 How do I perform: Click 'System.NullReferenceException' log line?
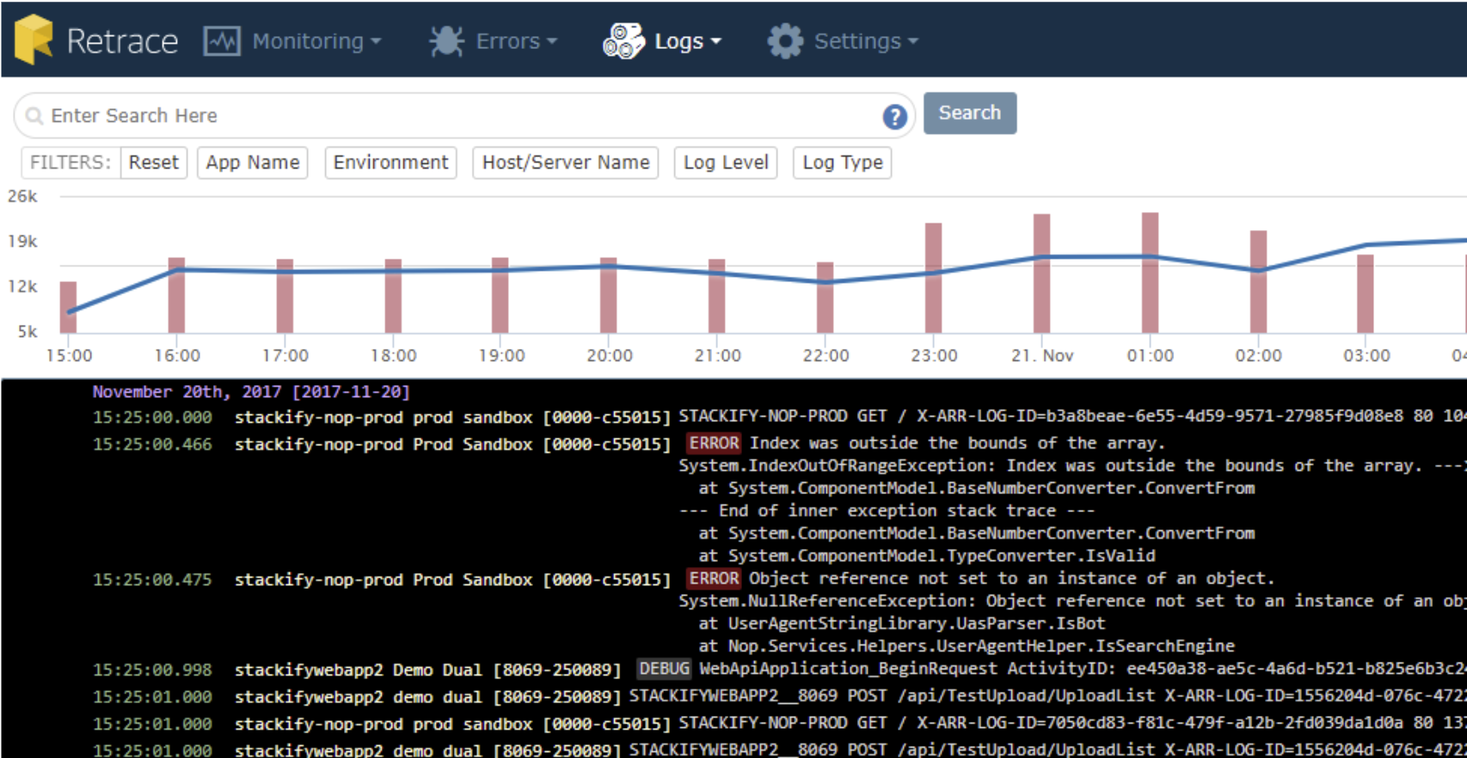click(1072, 601)
